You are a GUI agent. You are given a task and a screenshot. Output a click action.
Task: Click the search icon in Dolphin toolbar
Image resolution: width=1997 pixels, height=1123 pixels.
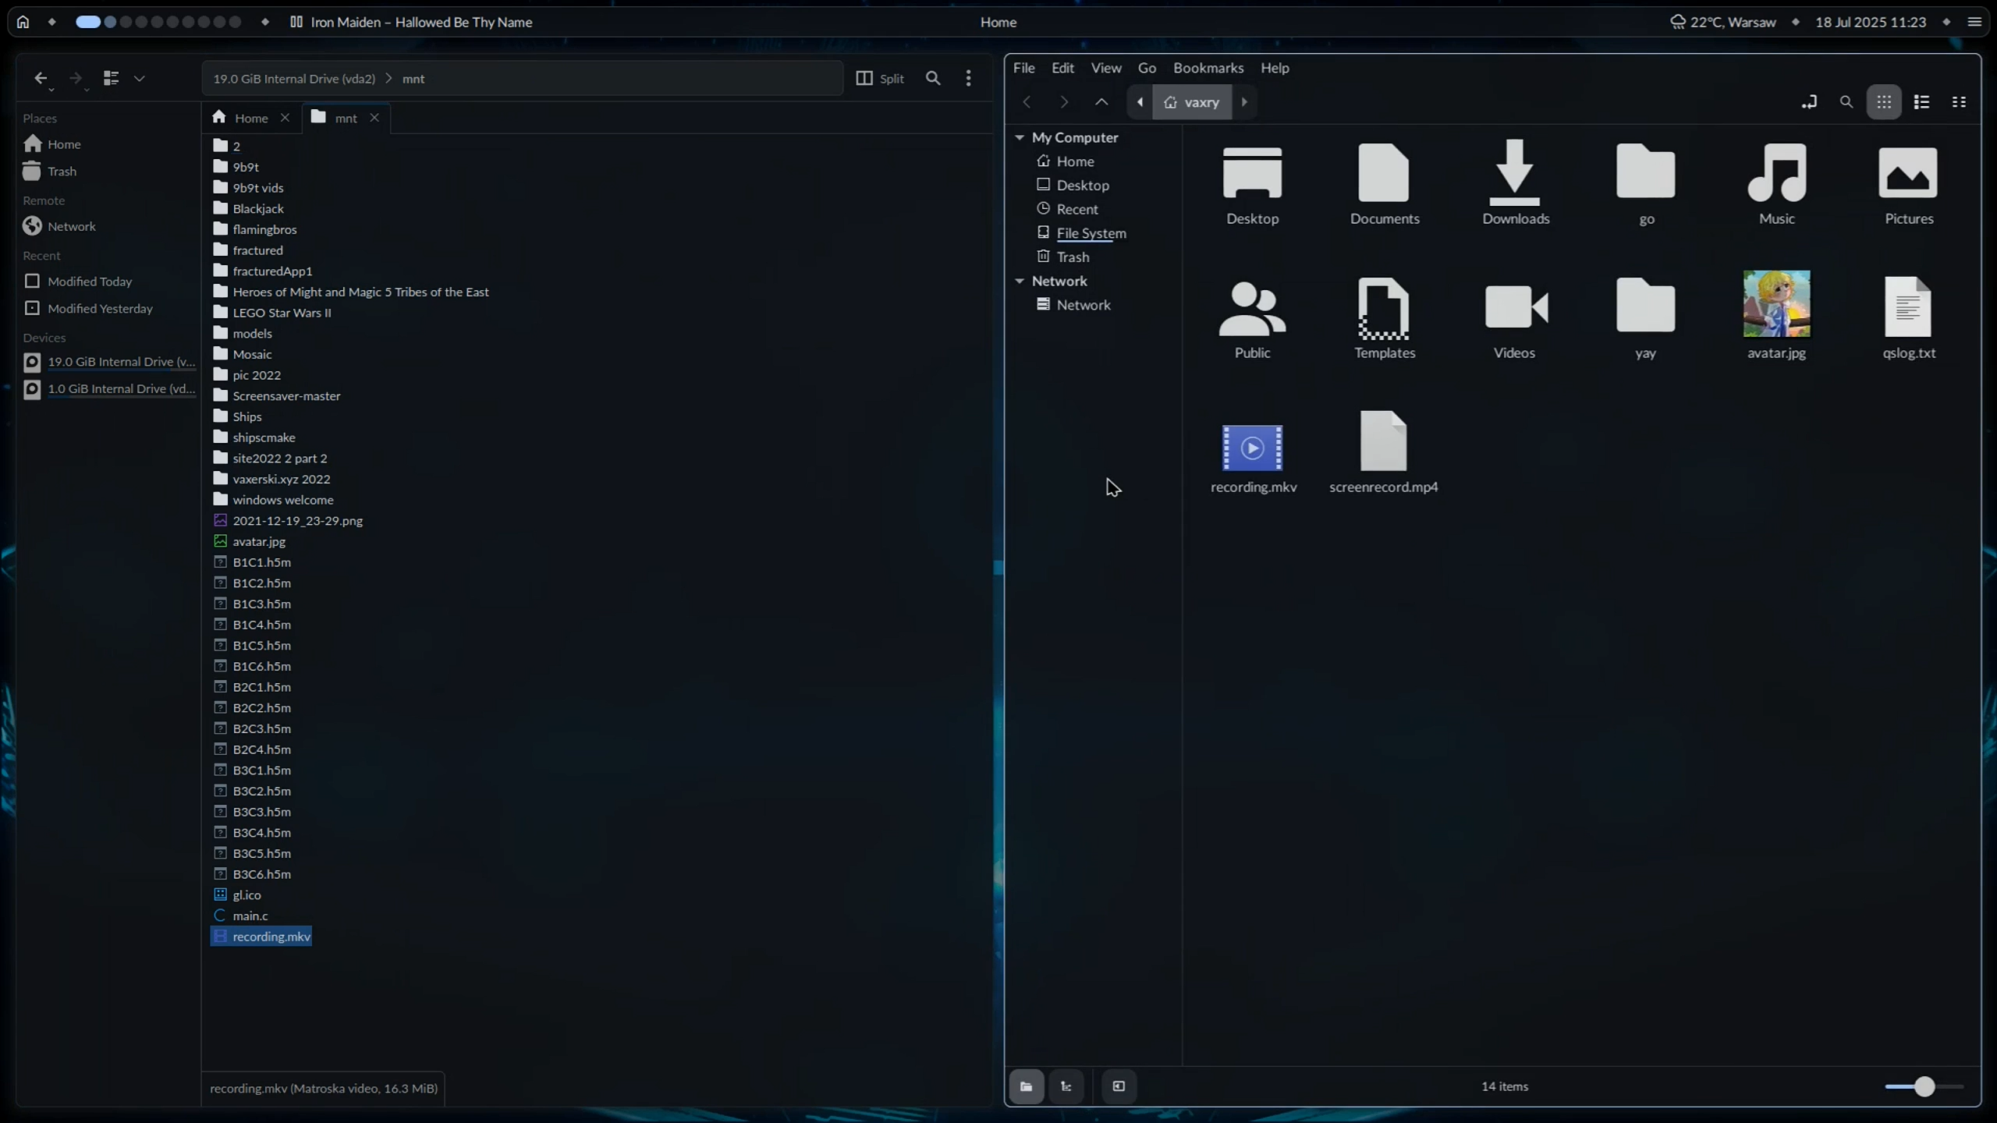933,78
